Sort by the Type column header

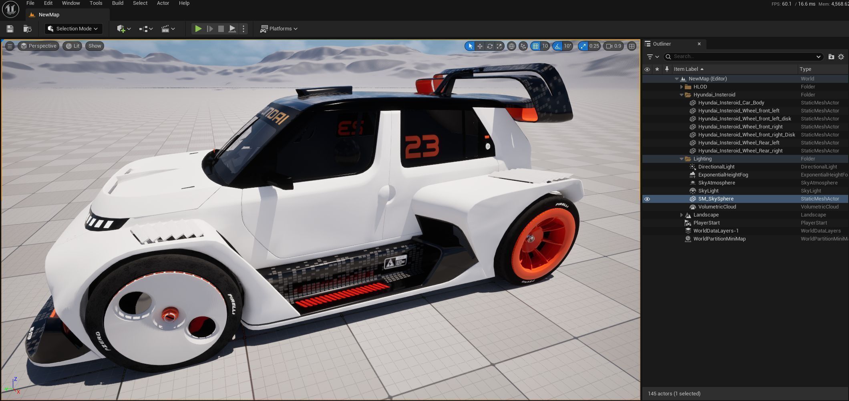point(823,69)
